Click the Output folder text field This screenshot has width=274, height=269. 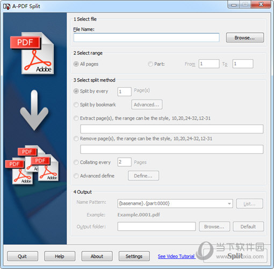click(x=156, y=226)
